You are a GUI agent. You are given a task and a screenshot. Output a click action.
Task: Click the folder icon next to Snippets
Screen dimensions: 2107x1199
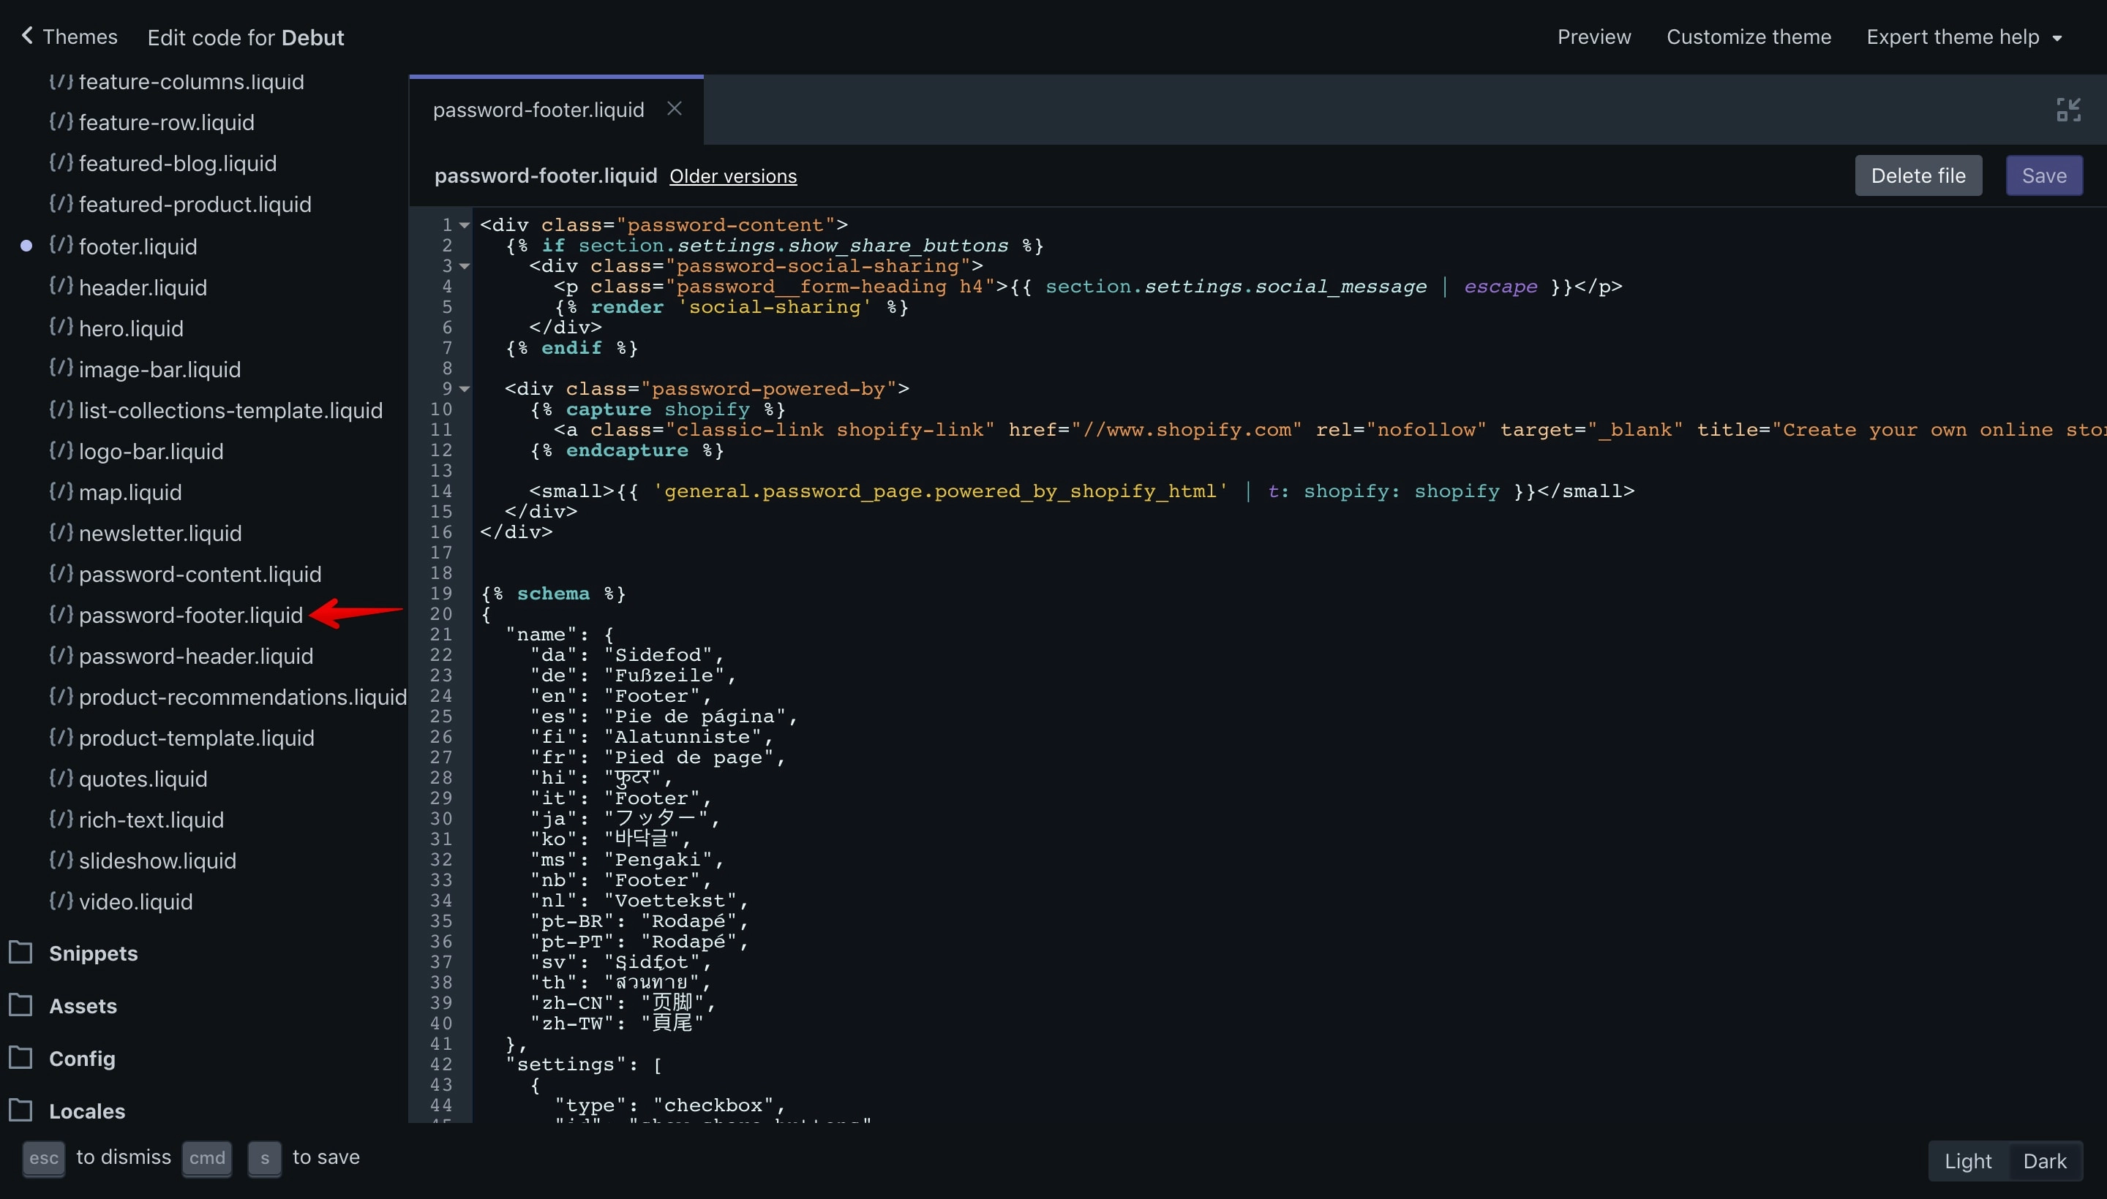coord(20,952)
